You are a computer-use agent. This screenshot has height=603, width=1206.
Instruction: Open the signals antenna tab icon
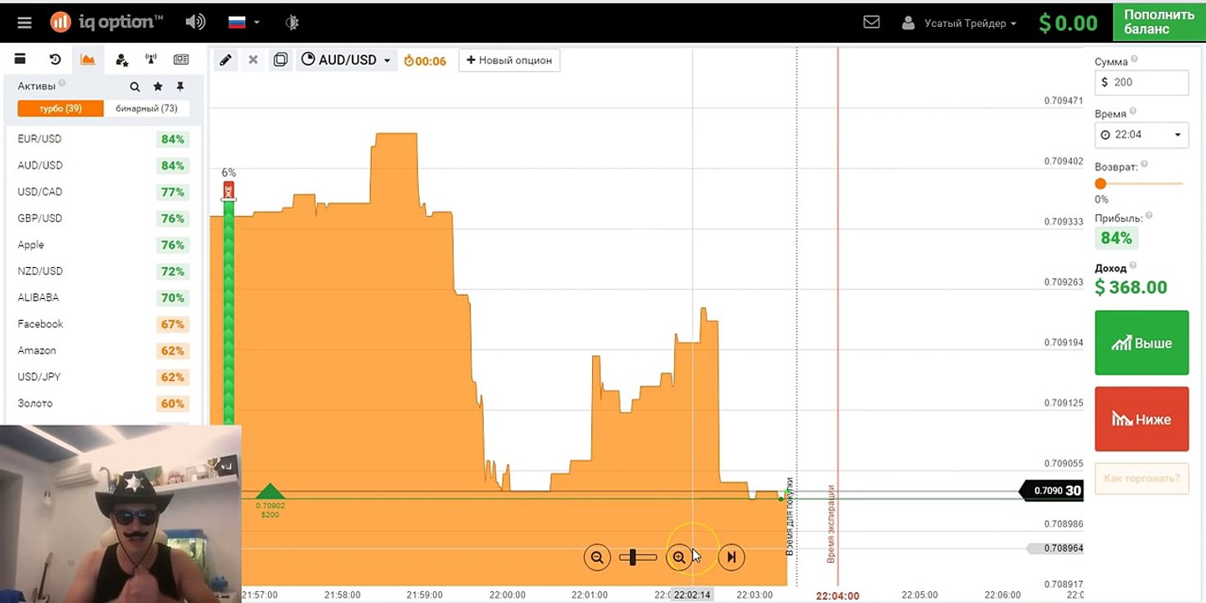[x=152, y=59]
